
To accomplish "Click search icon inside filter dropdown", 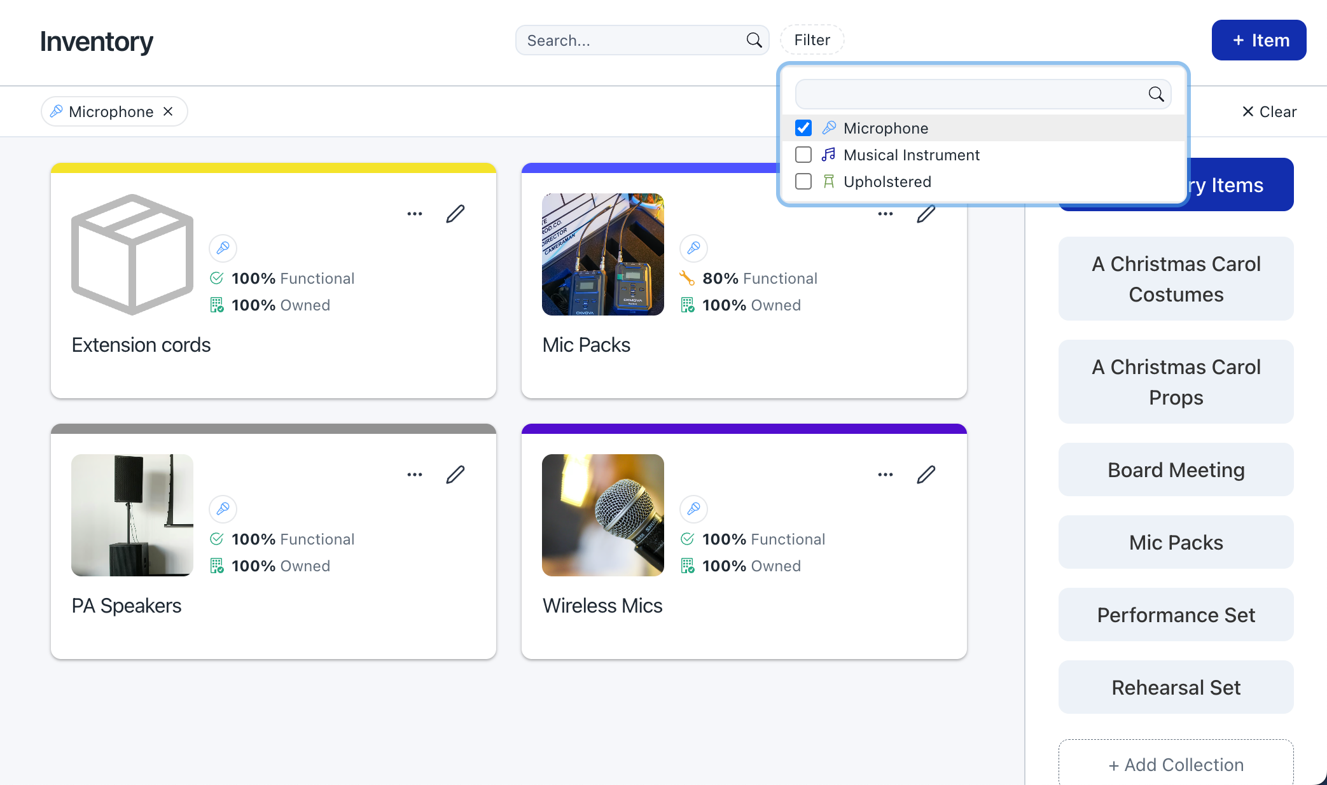I will [x=1156, y=94].
